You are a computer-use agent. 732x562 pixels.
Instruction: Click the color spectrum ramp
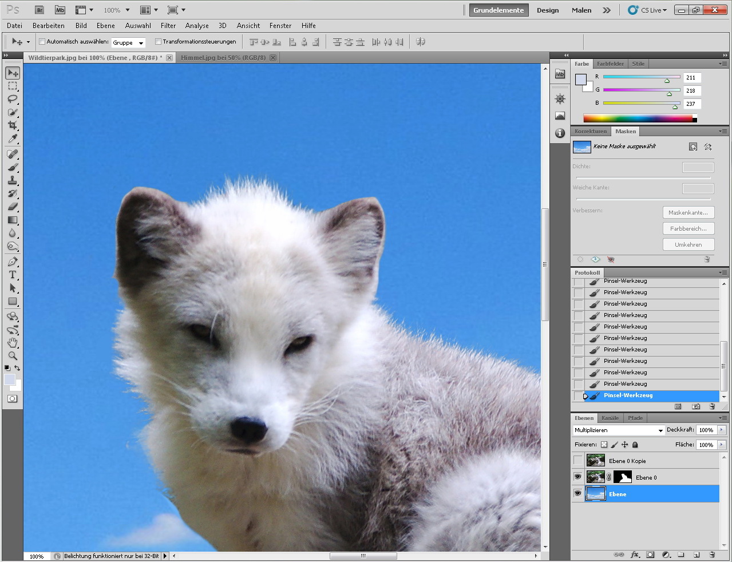[x=638, y=118]
